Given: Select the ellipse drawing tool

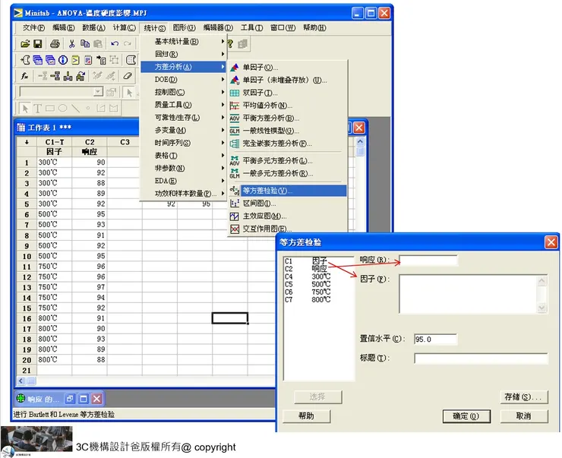Looking at the screenshot, I should [x=63, y=108].
